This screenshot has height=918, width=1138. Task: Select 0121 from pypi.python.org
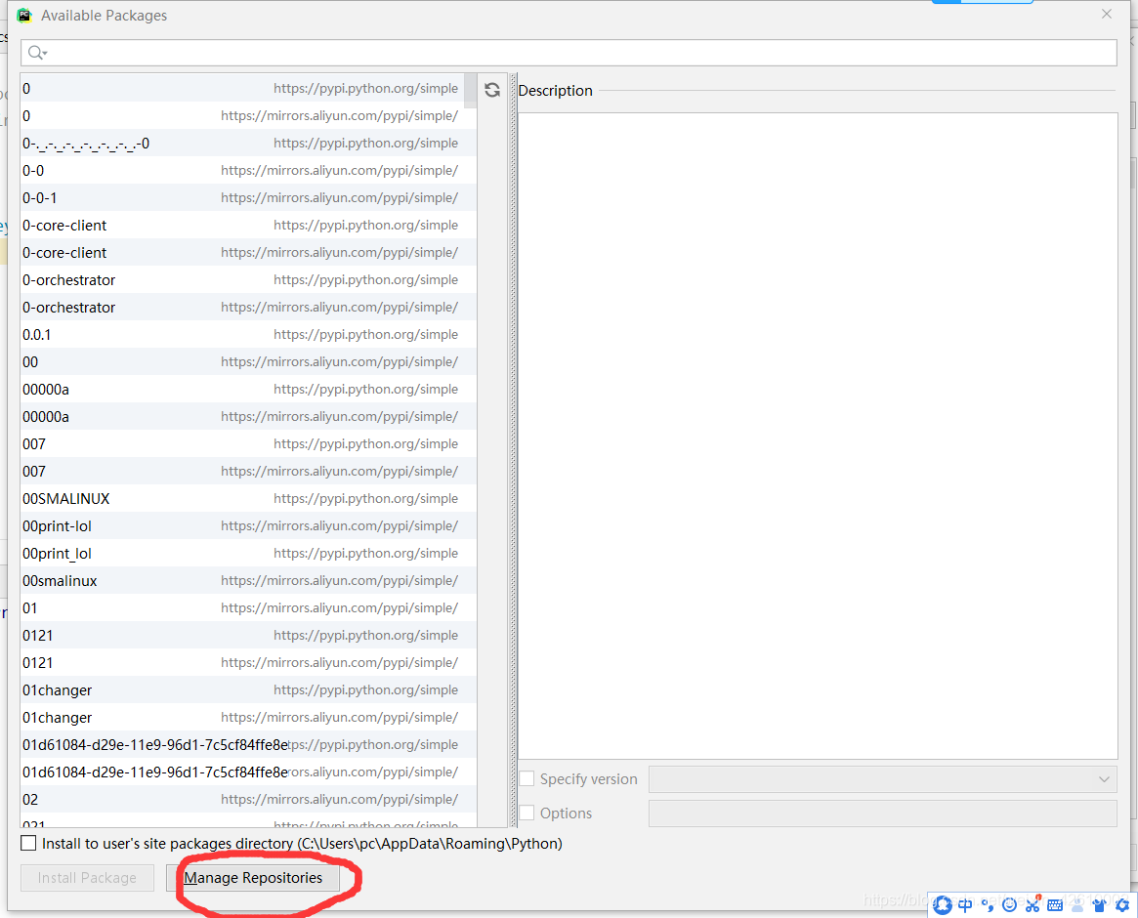pos(248,635)
